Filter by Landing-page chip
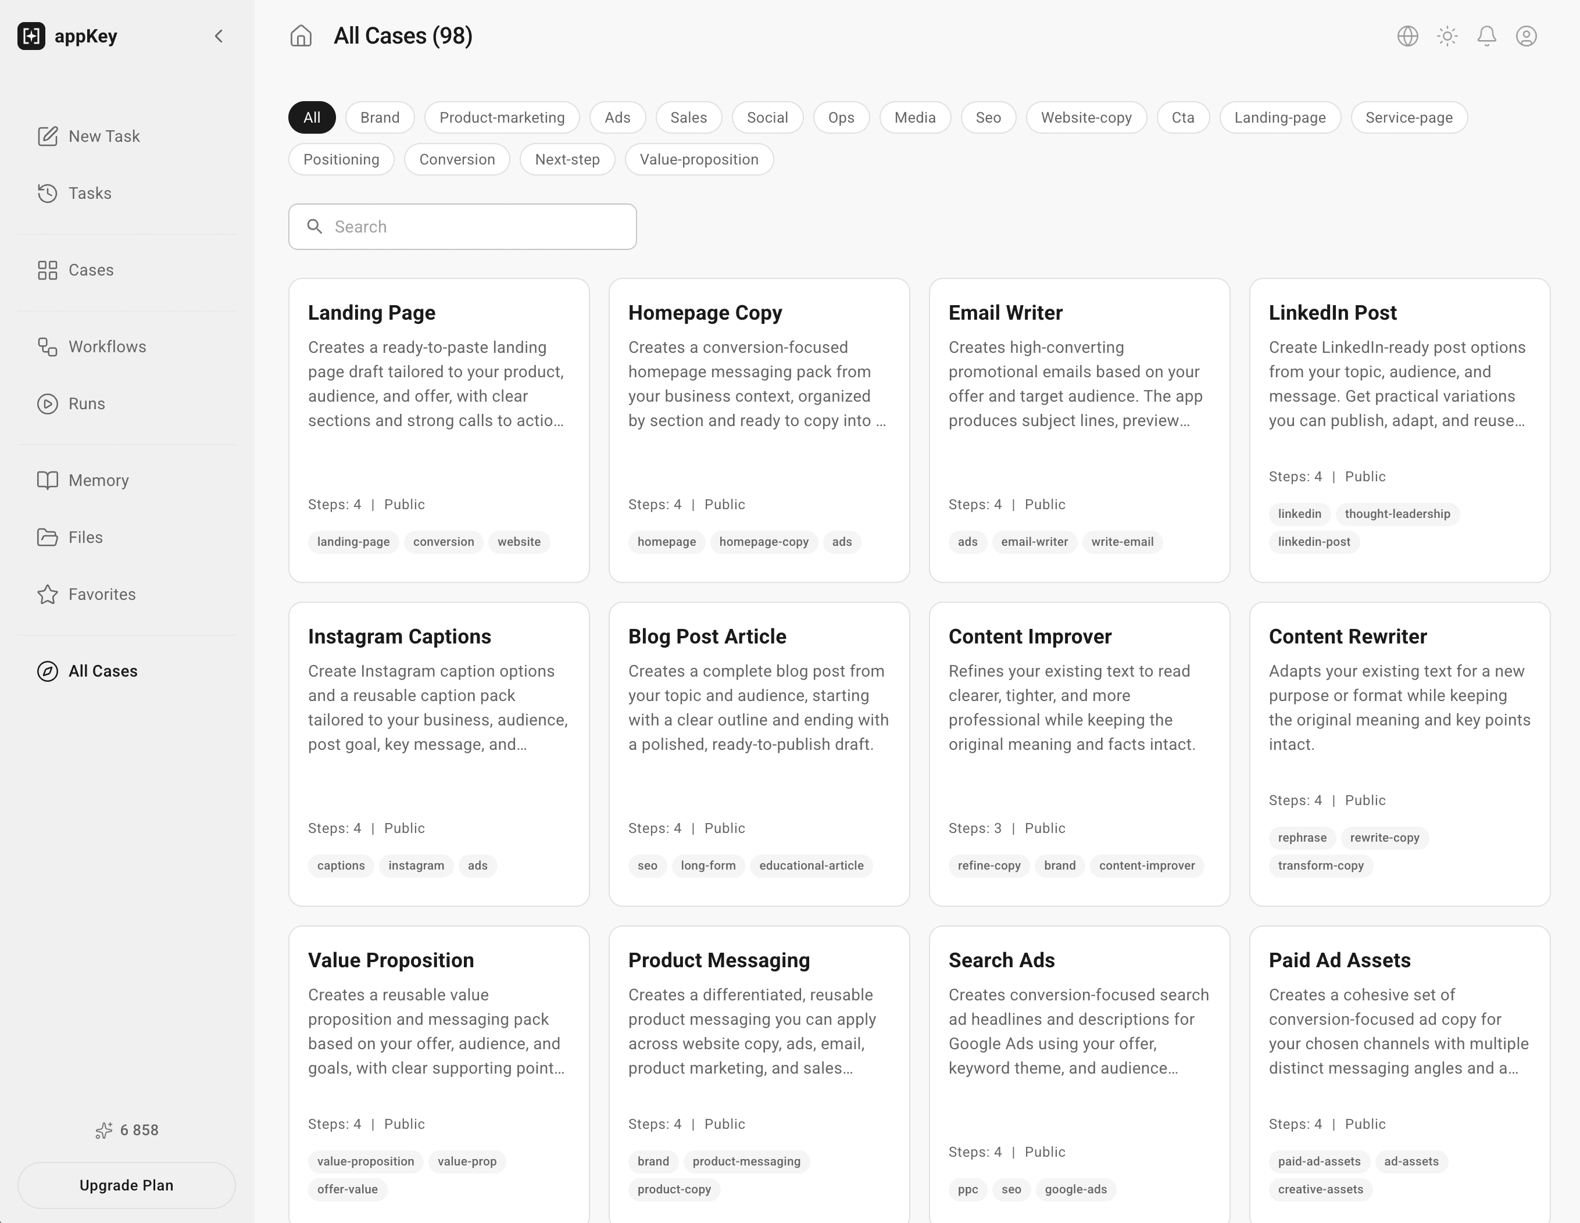The image size is (1580, 1223). [x=1280, y=117]
